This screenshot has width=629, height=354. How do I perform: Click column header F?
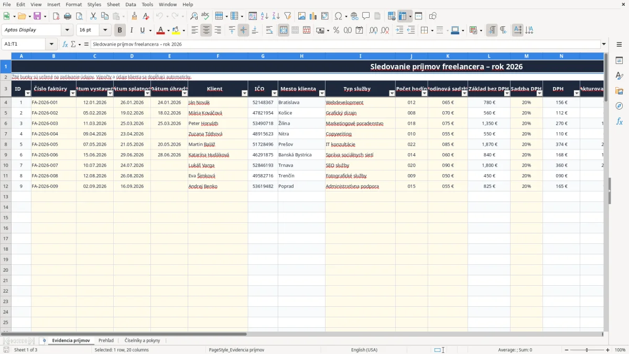218,56
